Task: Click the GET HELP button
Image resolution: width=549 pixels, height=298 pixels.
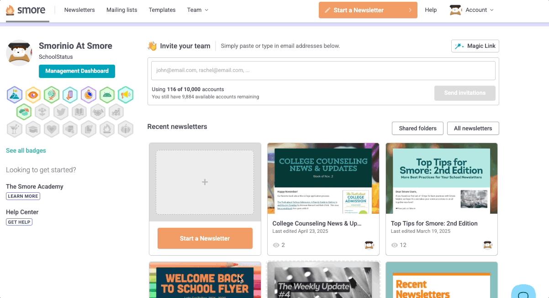Action: pyautogui.click(x=19, y=222)
